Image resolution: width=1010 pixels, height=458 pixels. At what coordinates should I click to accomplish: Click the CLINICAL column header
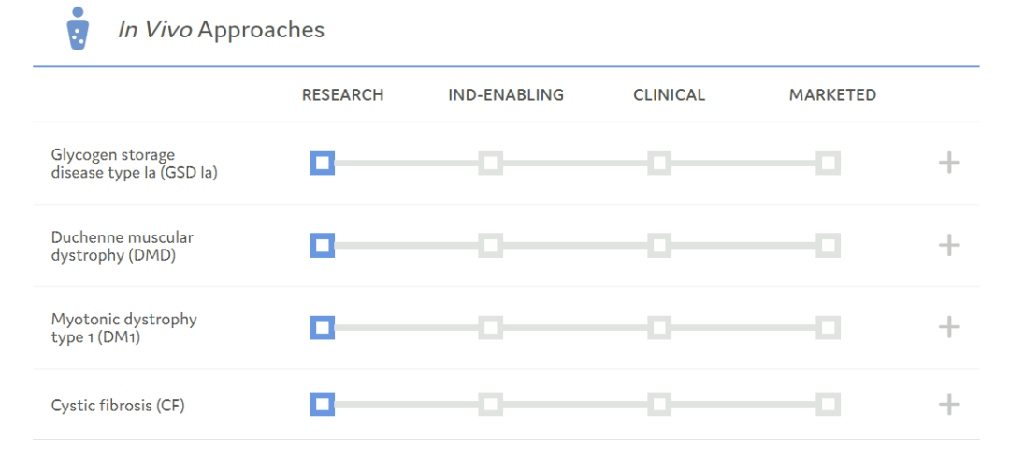(x=670, y=95)
